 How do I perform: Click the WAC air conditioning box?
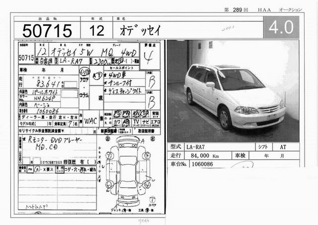coord(91,121)
